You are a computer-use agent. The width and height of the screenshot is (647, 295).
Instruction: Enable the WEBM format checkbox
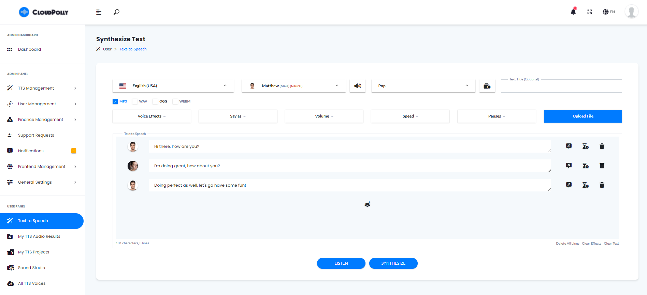(x=175, y=102)
